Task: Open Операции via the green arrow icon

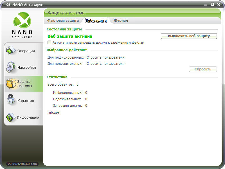Action: point(11,51)
